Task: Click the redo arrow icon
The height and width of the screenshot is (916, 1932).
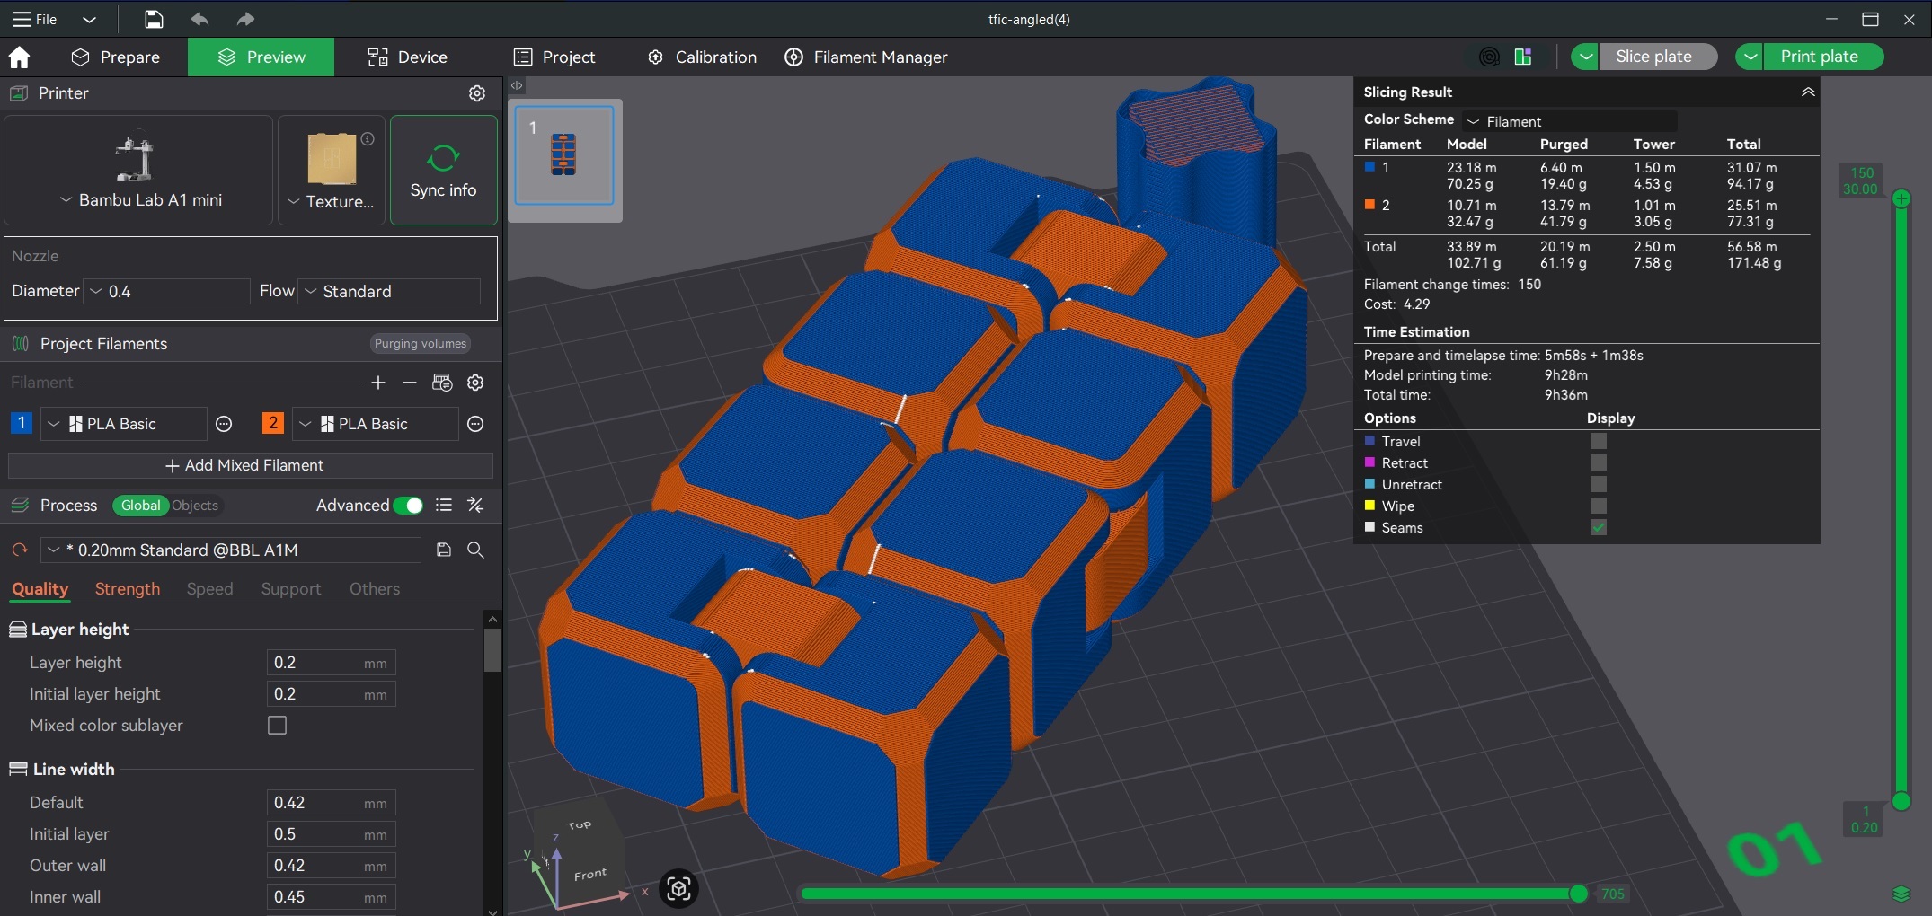Action: (245, 19)
